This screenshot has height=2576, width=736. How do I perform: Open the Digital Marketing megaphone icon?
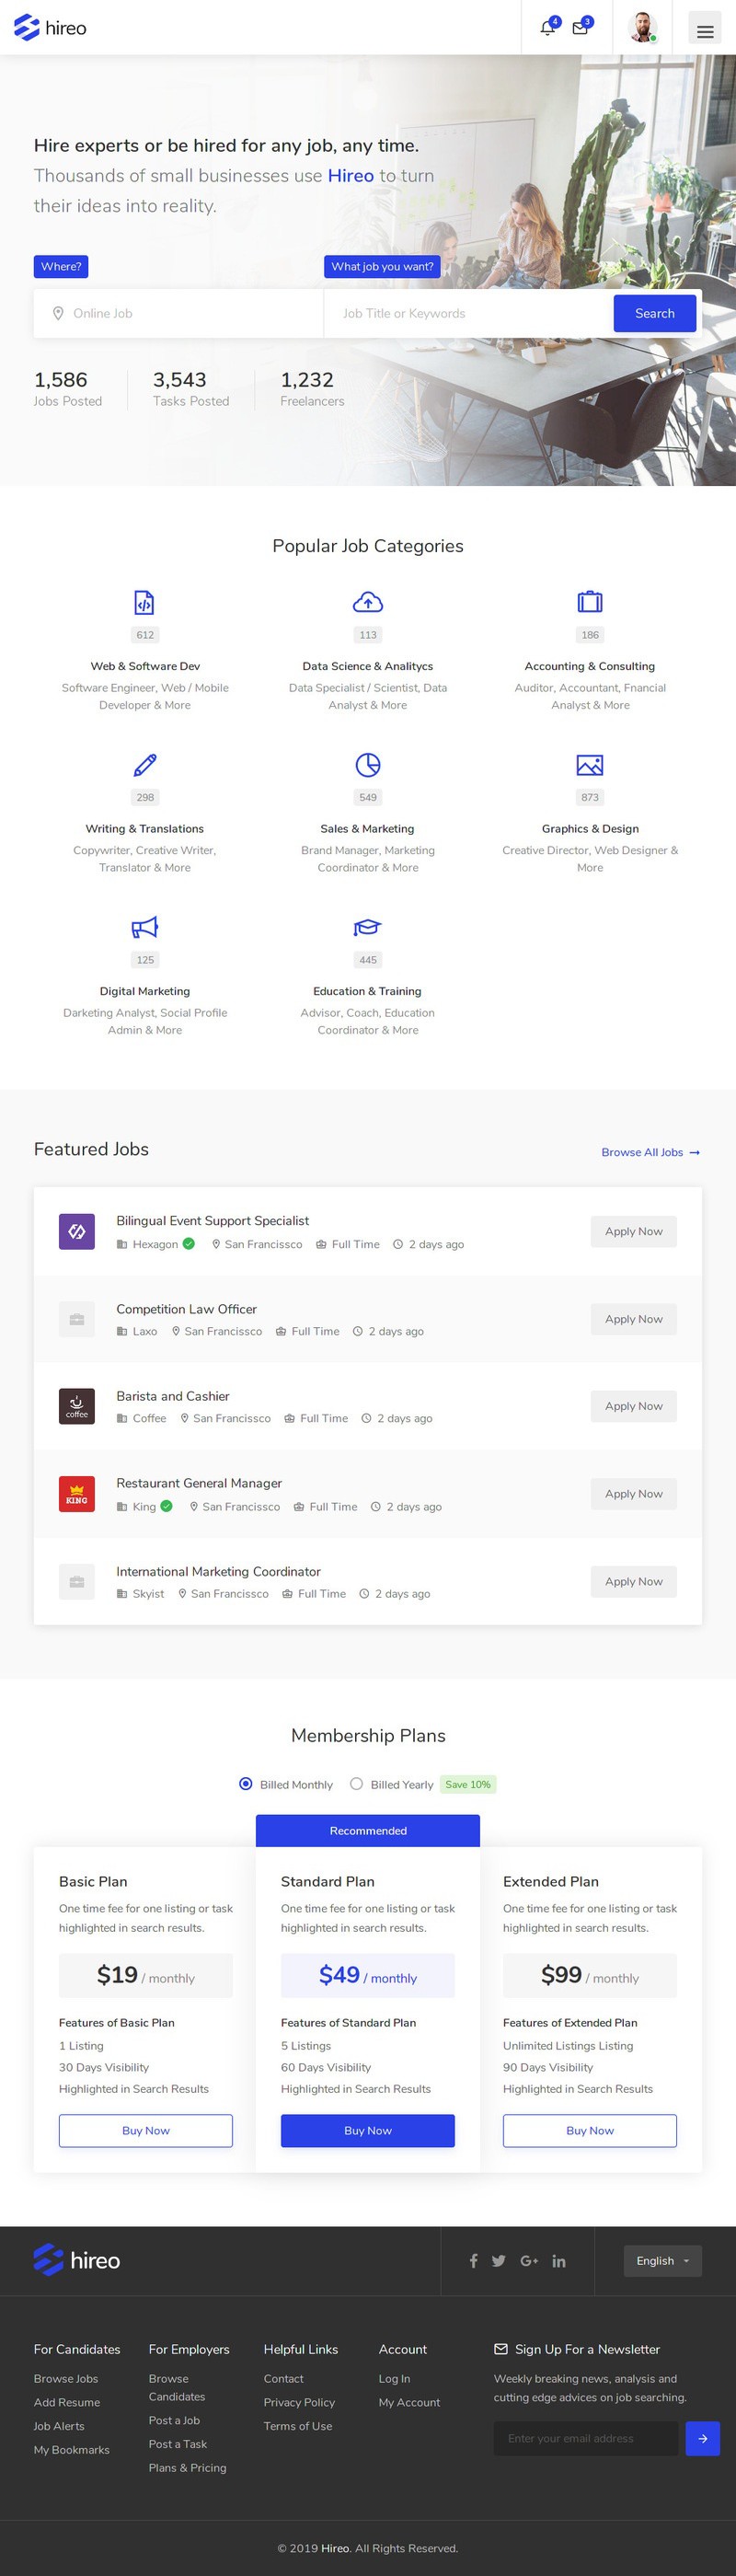(x=145, y=927)
